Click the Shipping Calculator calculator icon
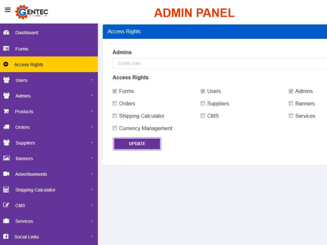This screenshot has height=245, width=327. tap(6, 189)
